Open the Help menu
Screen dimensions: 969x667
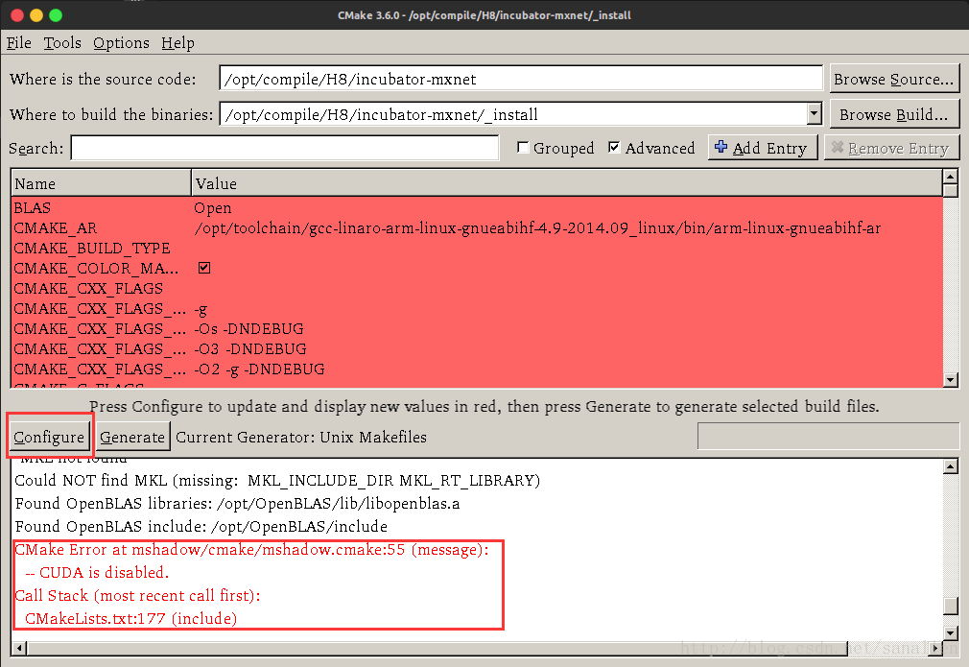point(178,42)
